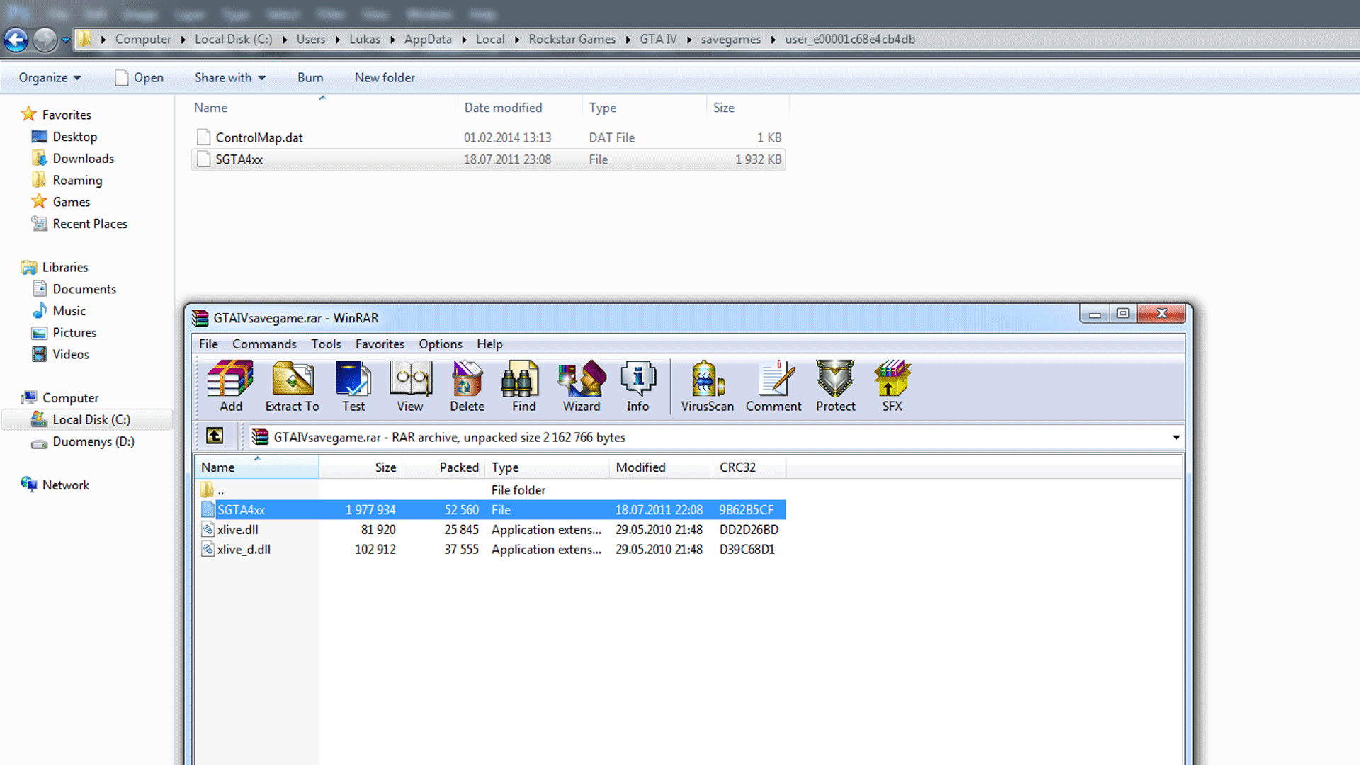Open the WinRAR Tools menu
Screen dimensions: 1360x765
point(326,344)
